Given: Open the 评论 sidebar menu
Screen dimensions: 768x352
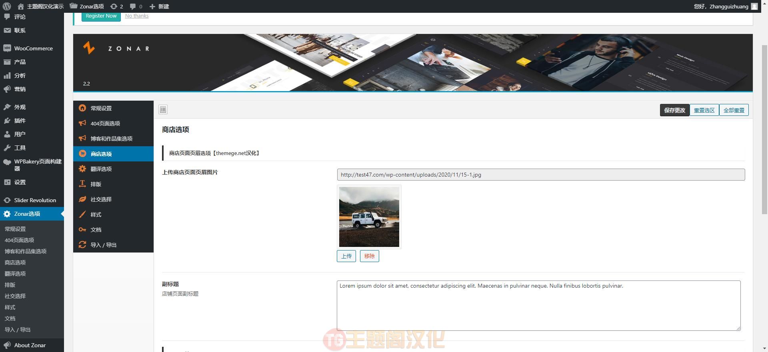Looking at the screenshot, I should pyautogui.click(x=32, y=17).
